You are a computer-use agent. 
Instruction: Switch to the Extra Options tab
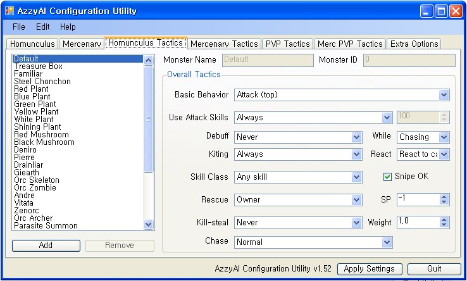(x=414, y=44)
